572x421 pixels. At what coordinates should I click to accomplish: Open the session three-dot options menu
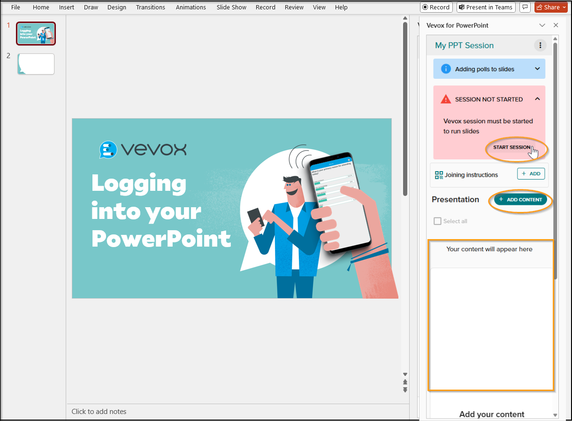click(540, 45)
